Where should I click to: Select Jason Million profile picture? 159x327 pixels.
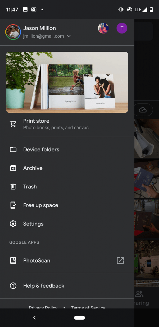(13, 32)
